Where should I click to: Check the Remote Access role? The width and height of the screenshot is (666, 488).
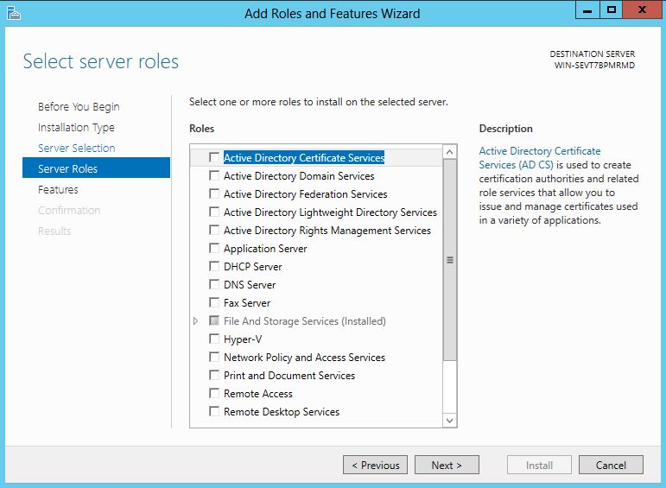tap(214, 394)
